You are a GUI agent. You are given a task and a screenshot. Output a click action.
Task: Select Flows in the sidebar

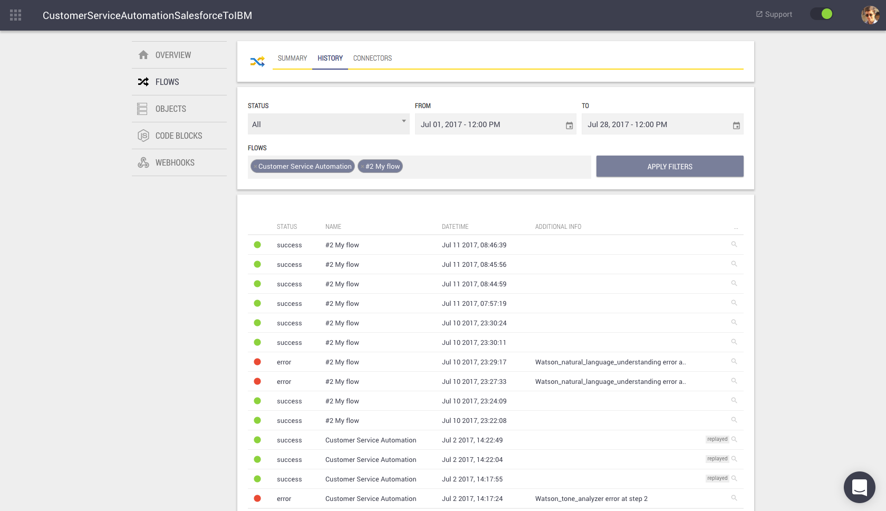(179, 82)
